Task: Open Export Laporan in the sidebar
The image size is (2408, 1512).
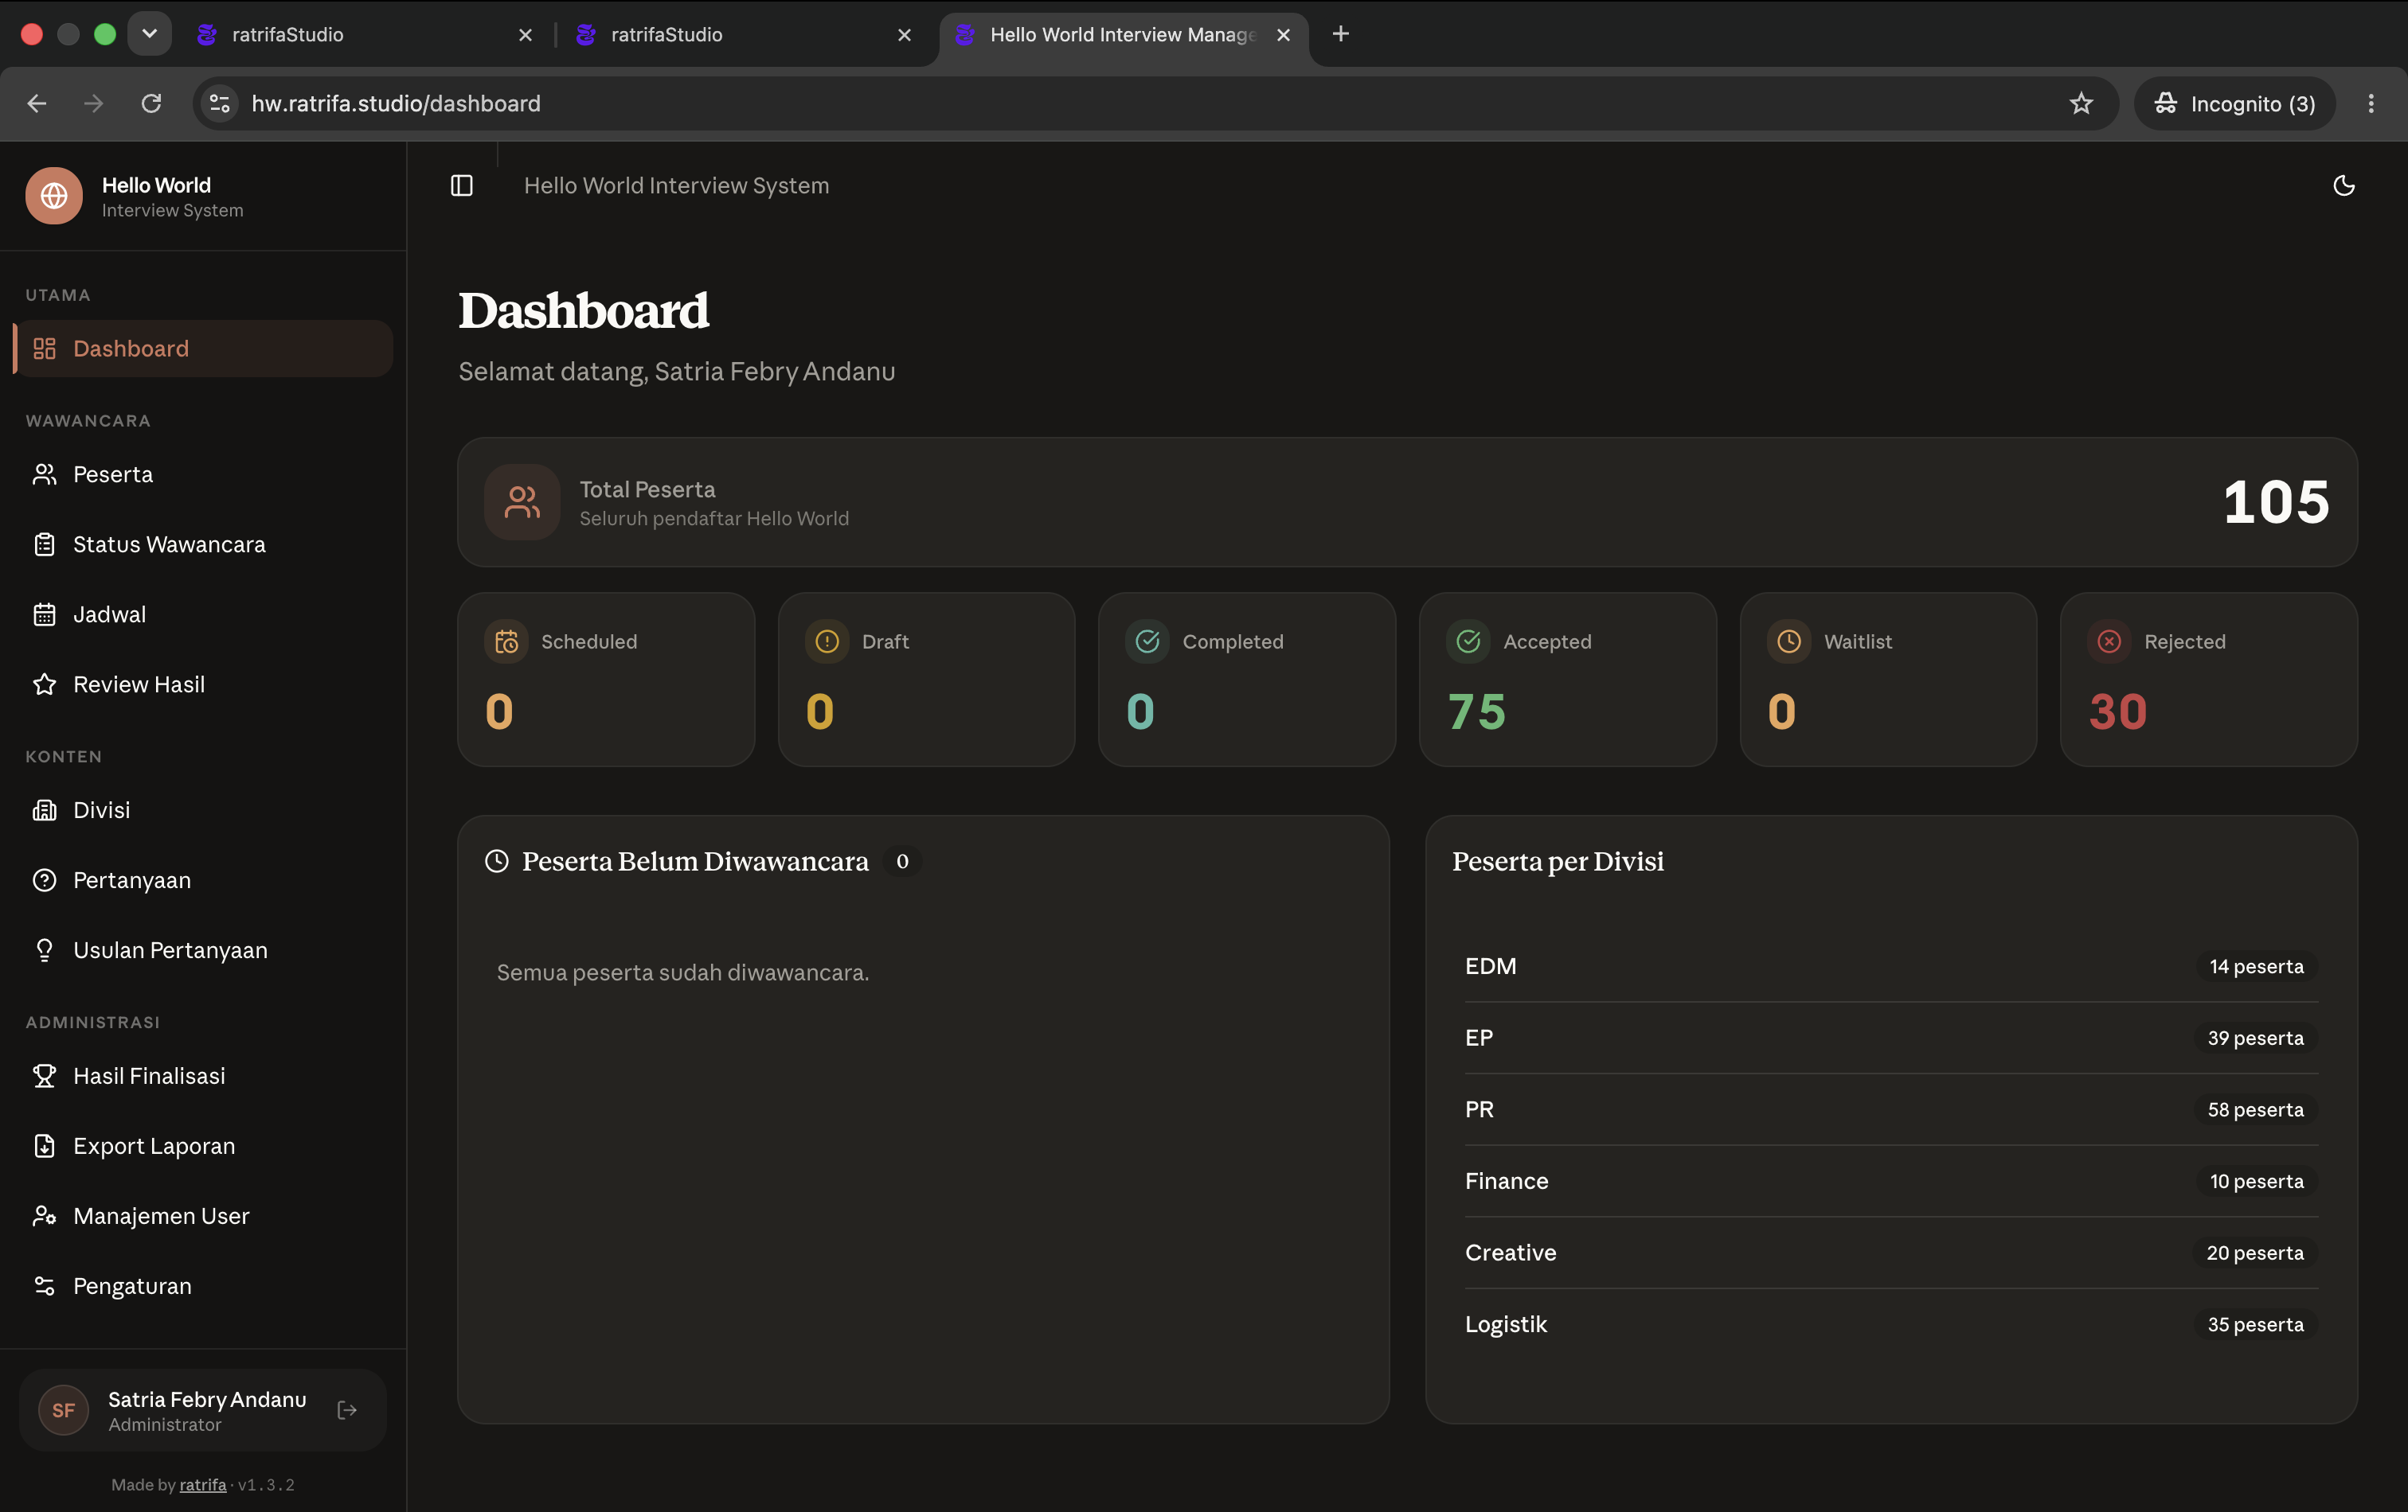Action: 203,1146
